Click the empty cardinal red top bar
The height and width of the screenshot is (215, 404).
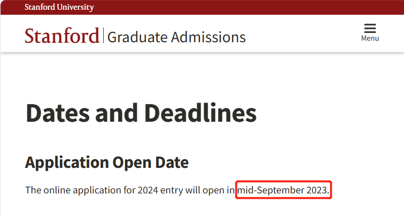[247, 7]
